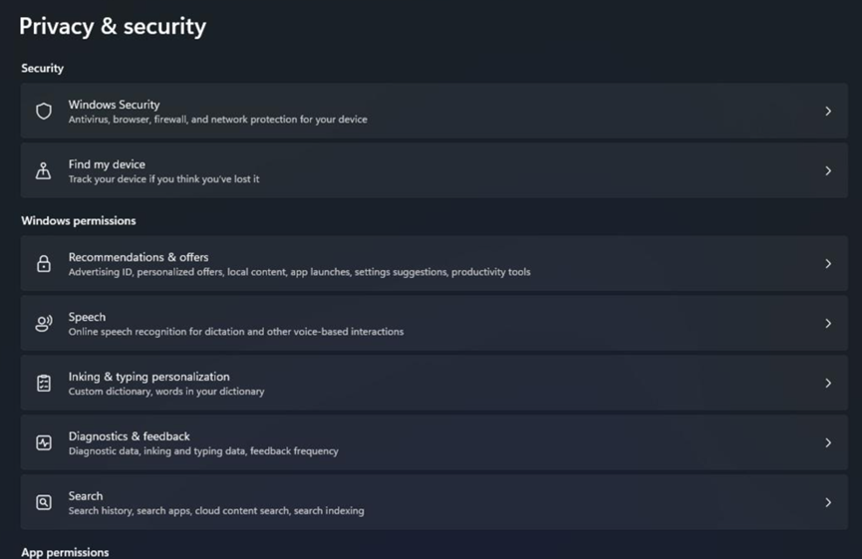Screen dimensions: 862x559
Task: Click the Search history description text
Action: 216,511
